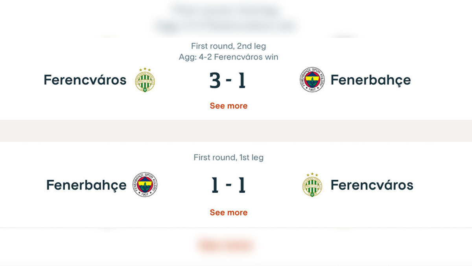
Task: Click the blurred subtitle below the top heading
Action: (225, 26)
